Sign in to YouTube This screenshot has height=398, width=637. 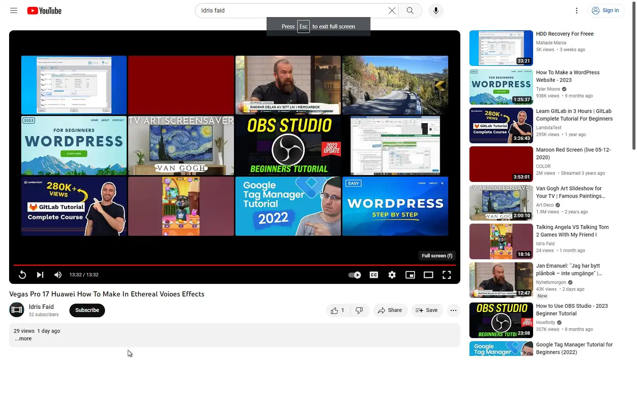click(606, 11)
